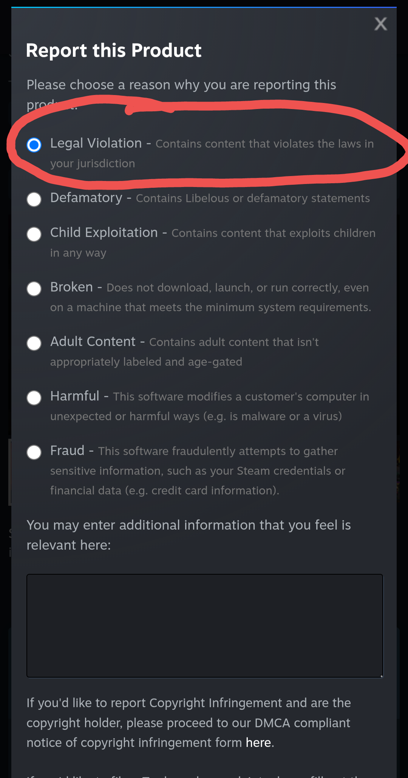Select the Broken radio button
The height and width of the screenshot is (778, 408).
(x=34, y=288)
